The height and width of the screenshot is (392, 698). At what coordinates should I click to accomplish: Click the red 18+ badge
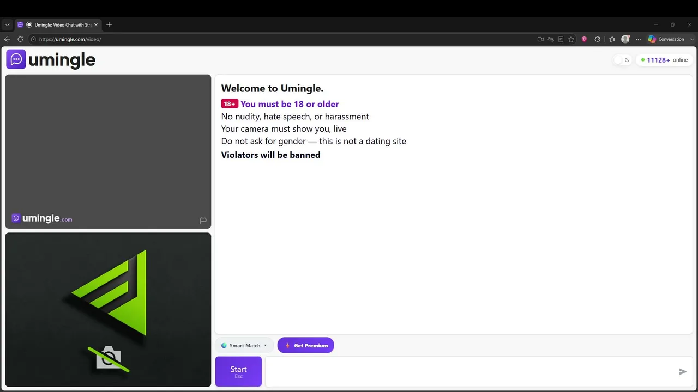pyautogui.click(x=230, y=103)
